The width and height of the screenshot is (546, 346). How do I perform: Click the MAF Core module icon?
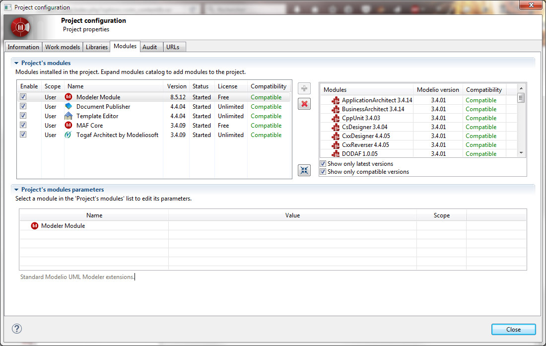(x=68, y=125)
